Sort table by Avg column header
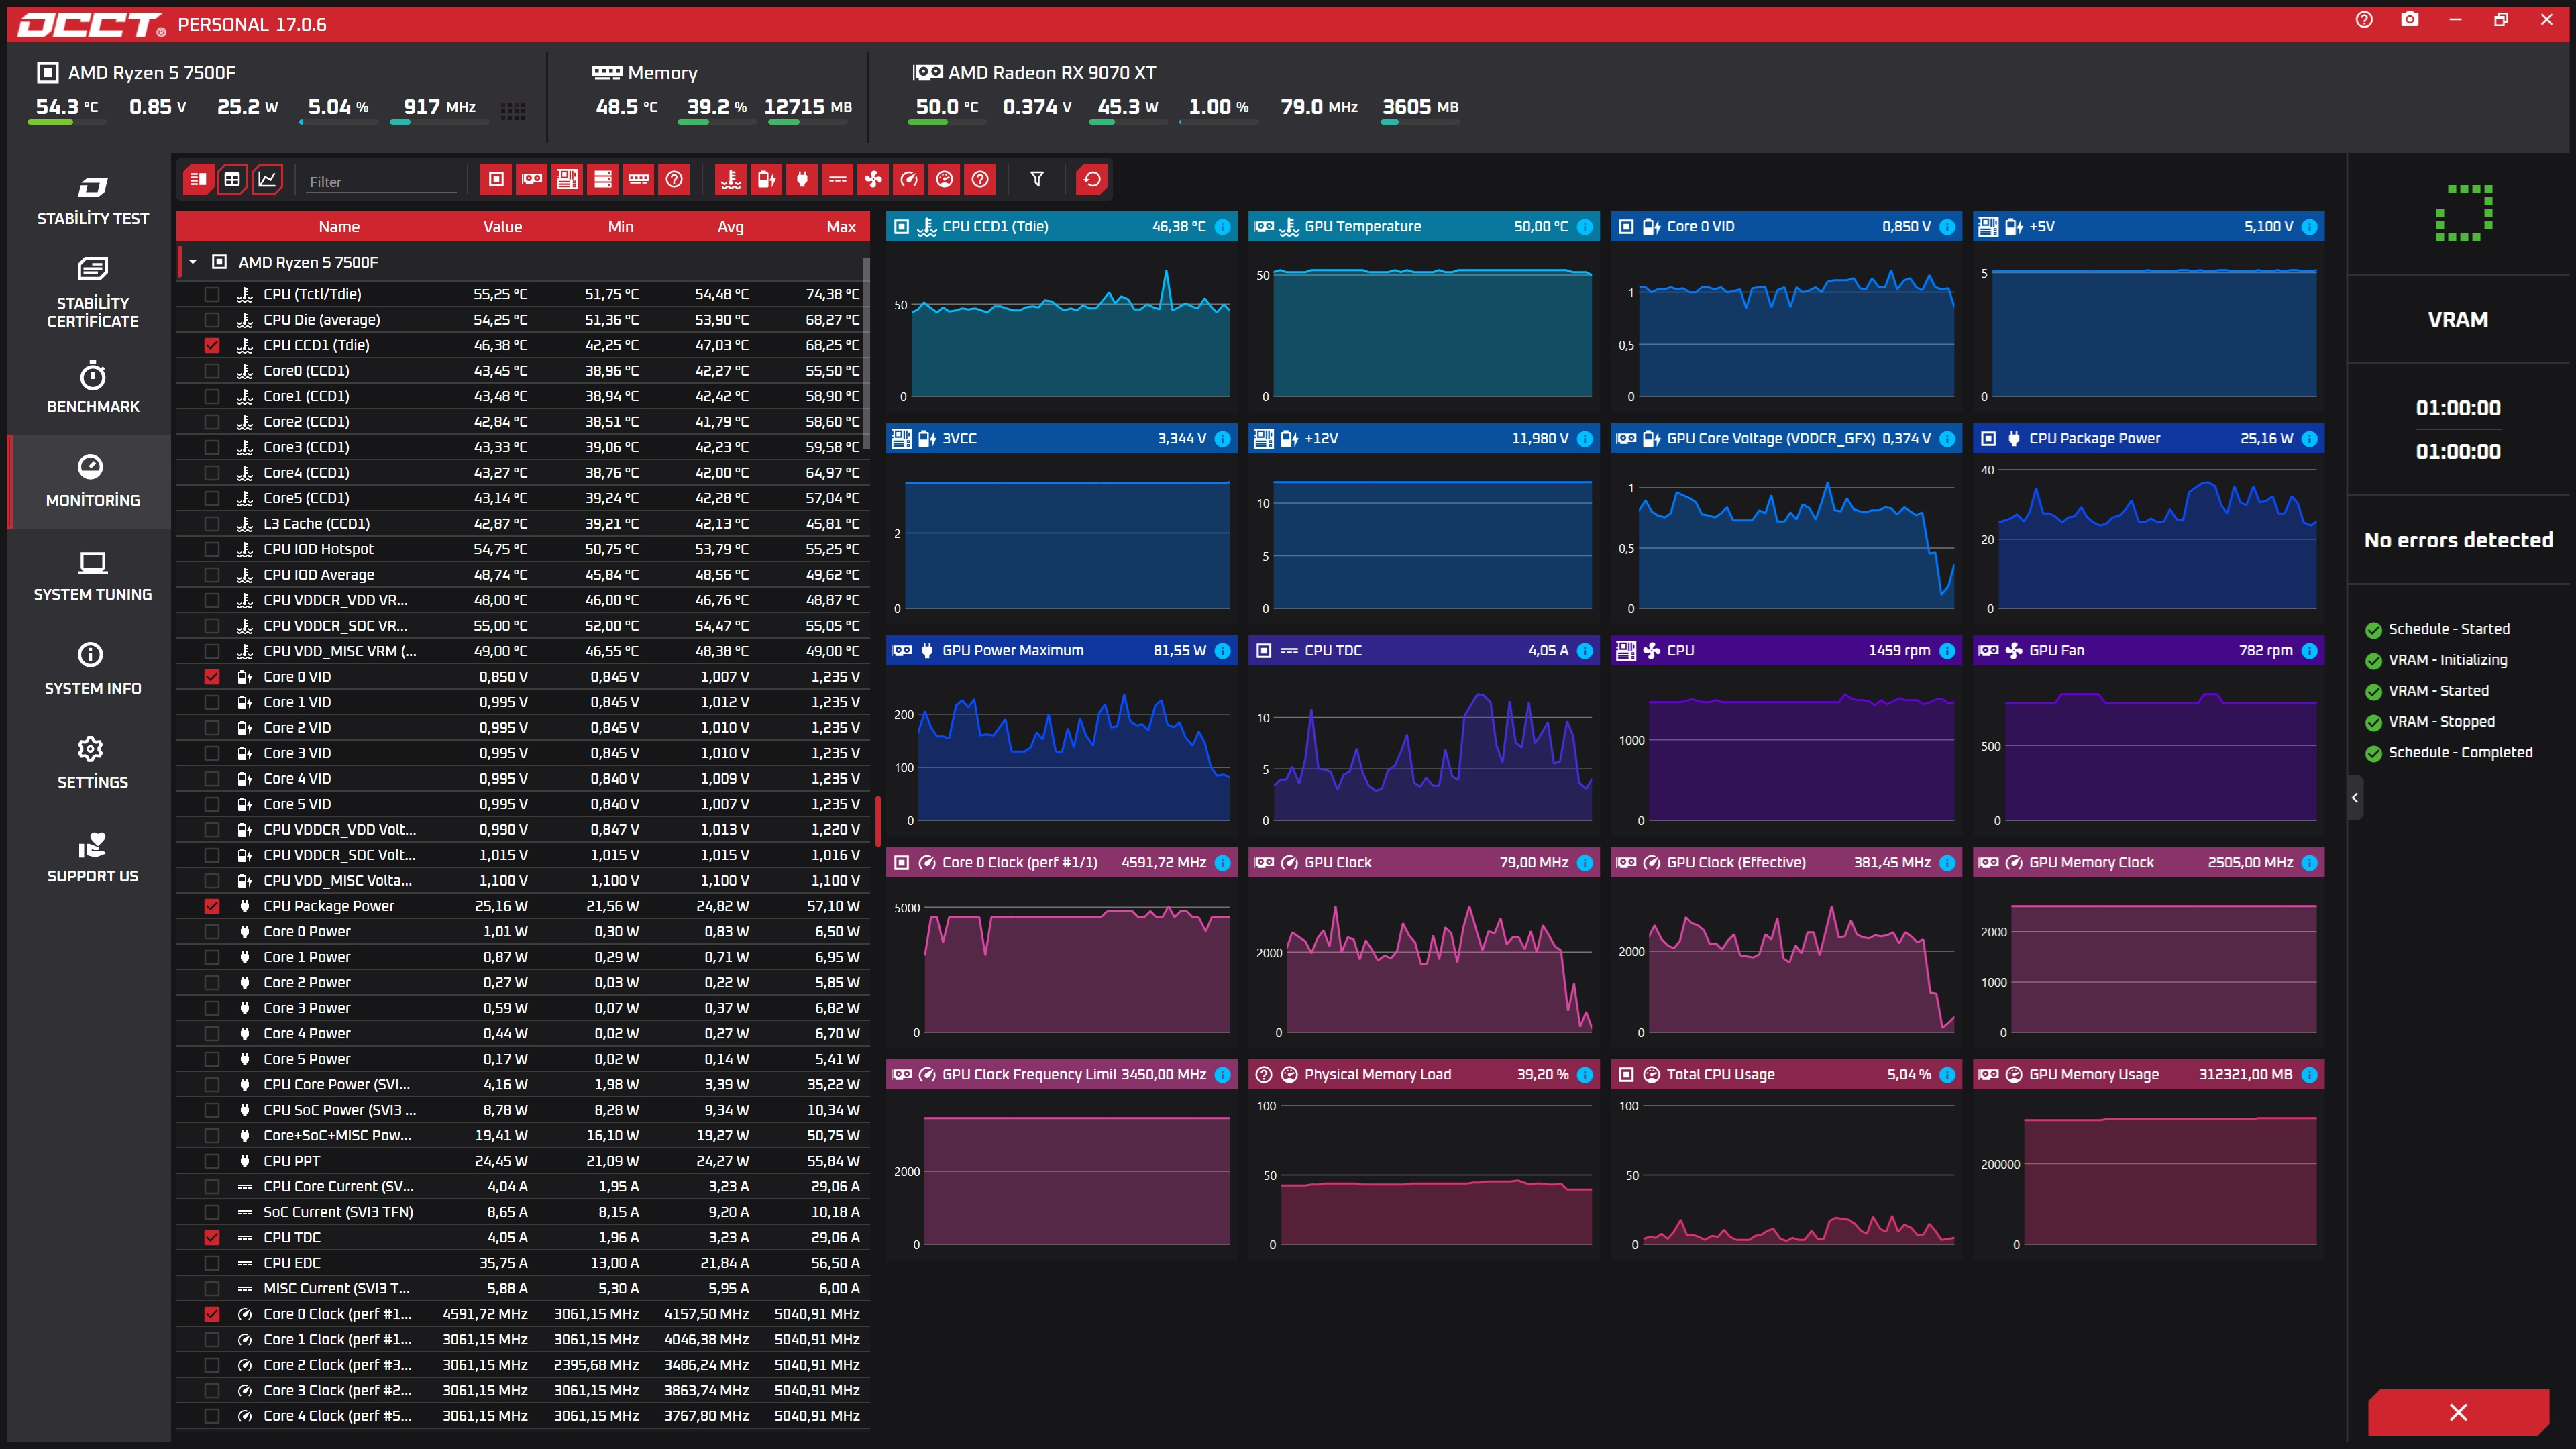 [731, 227]
